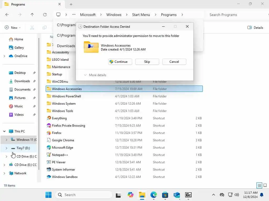Viewport: 269px width, 201px height.
Task: Click the System Informer shortcut icon
Action: coord(49,170)
